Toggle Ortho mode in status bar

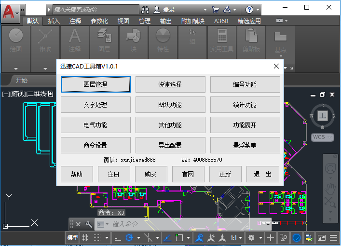pos(118,238)
